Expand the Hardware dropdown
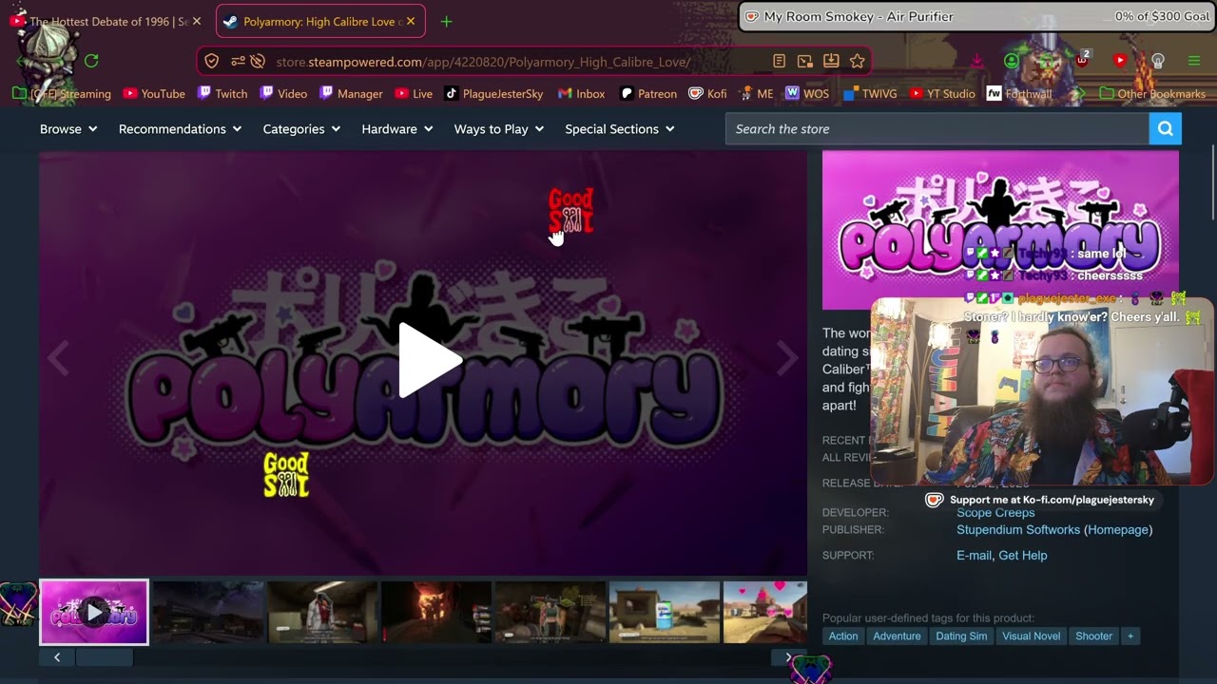The image size is (1217, 684). (x=397, y=129)
